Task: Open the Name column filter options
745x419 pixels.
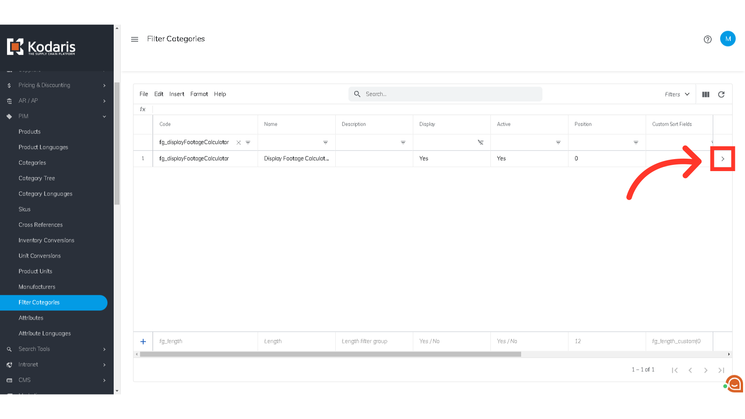Action: tap(325, 142)
